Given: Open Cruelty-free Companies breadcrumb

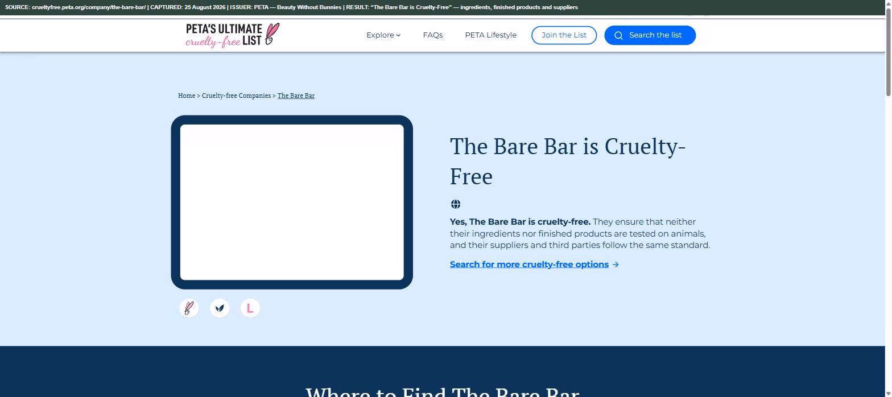Looking at the screenshot, I should click(236, 96).
